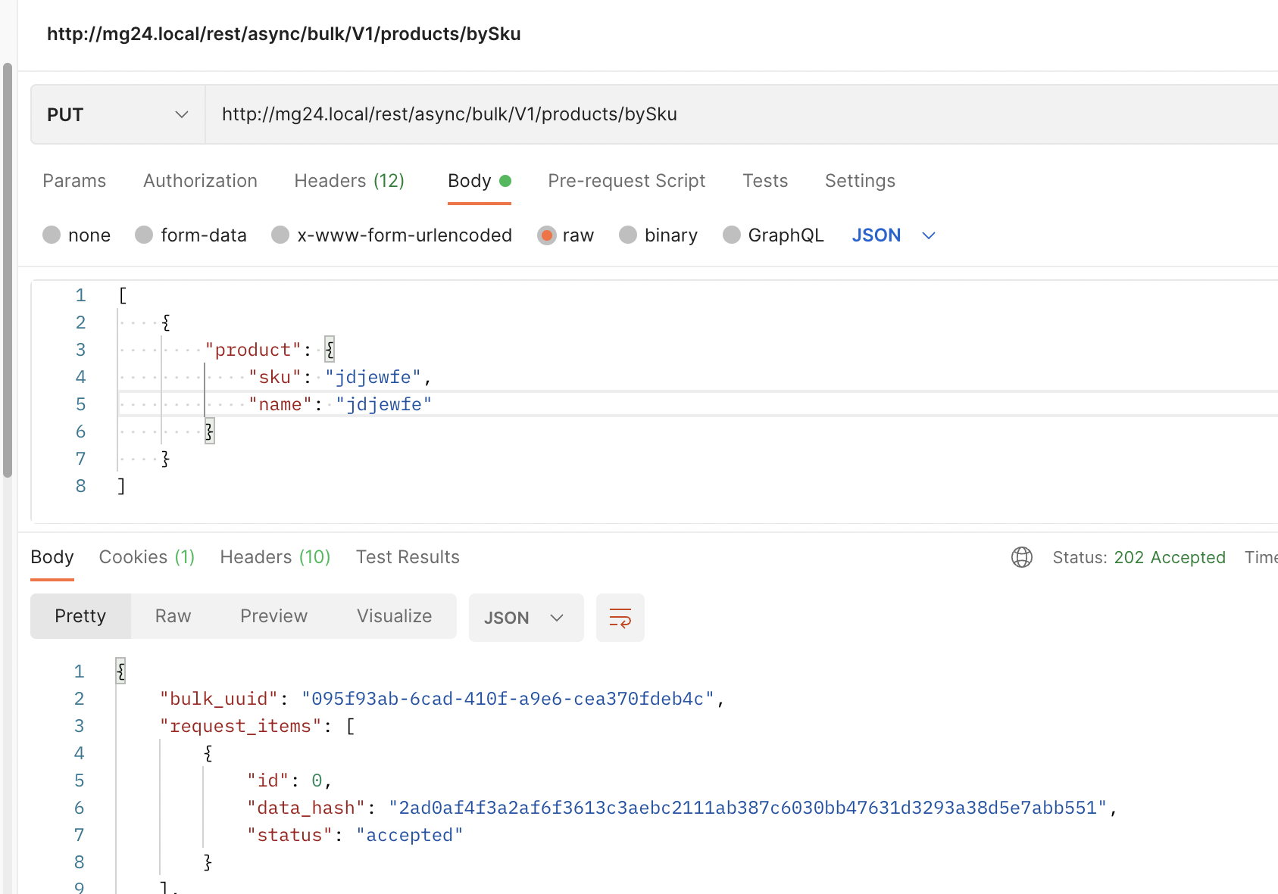This screenshot has width=1278, height=894.
Task: Choose x-www-form-urlencoded body type
Action: 280,235
